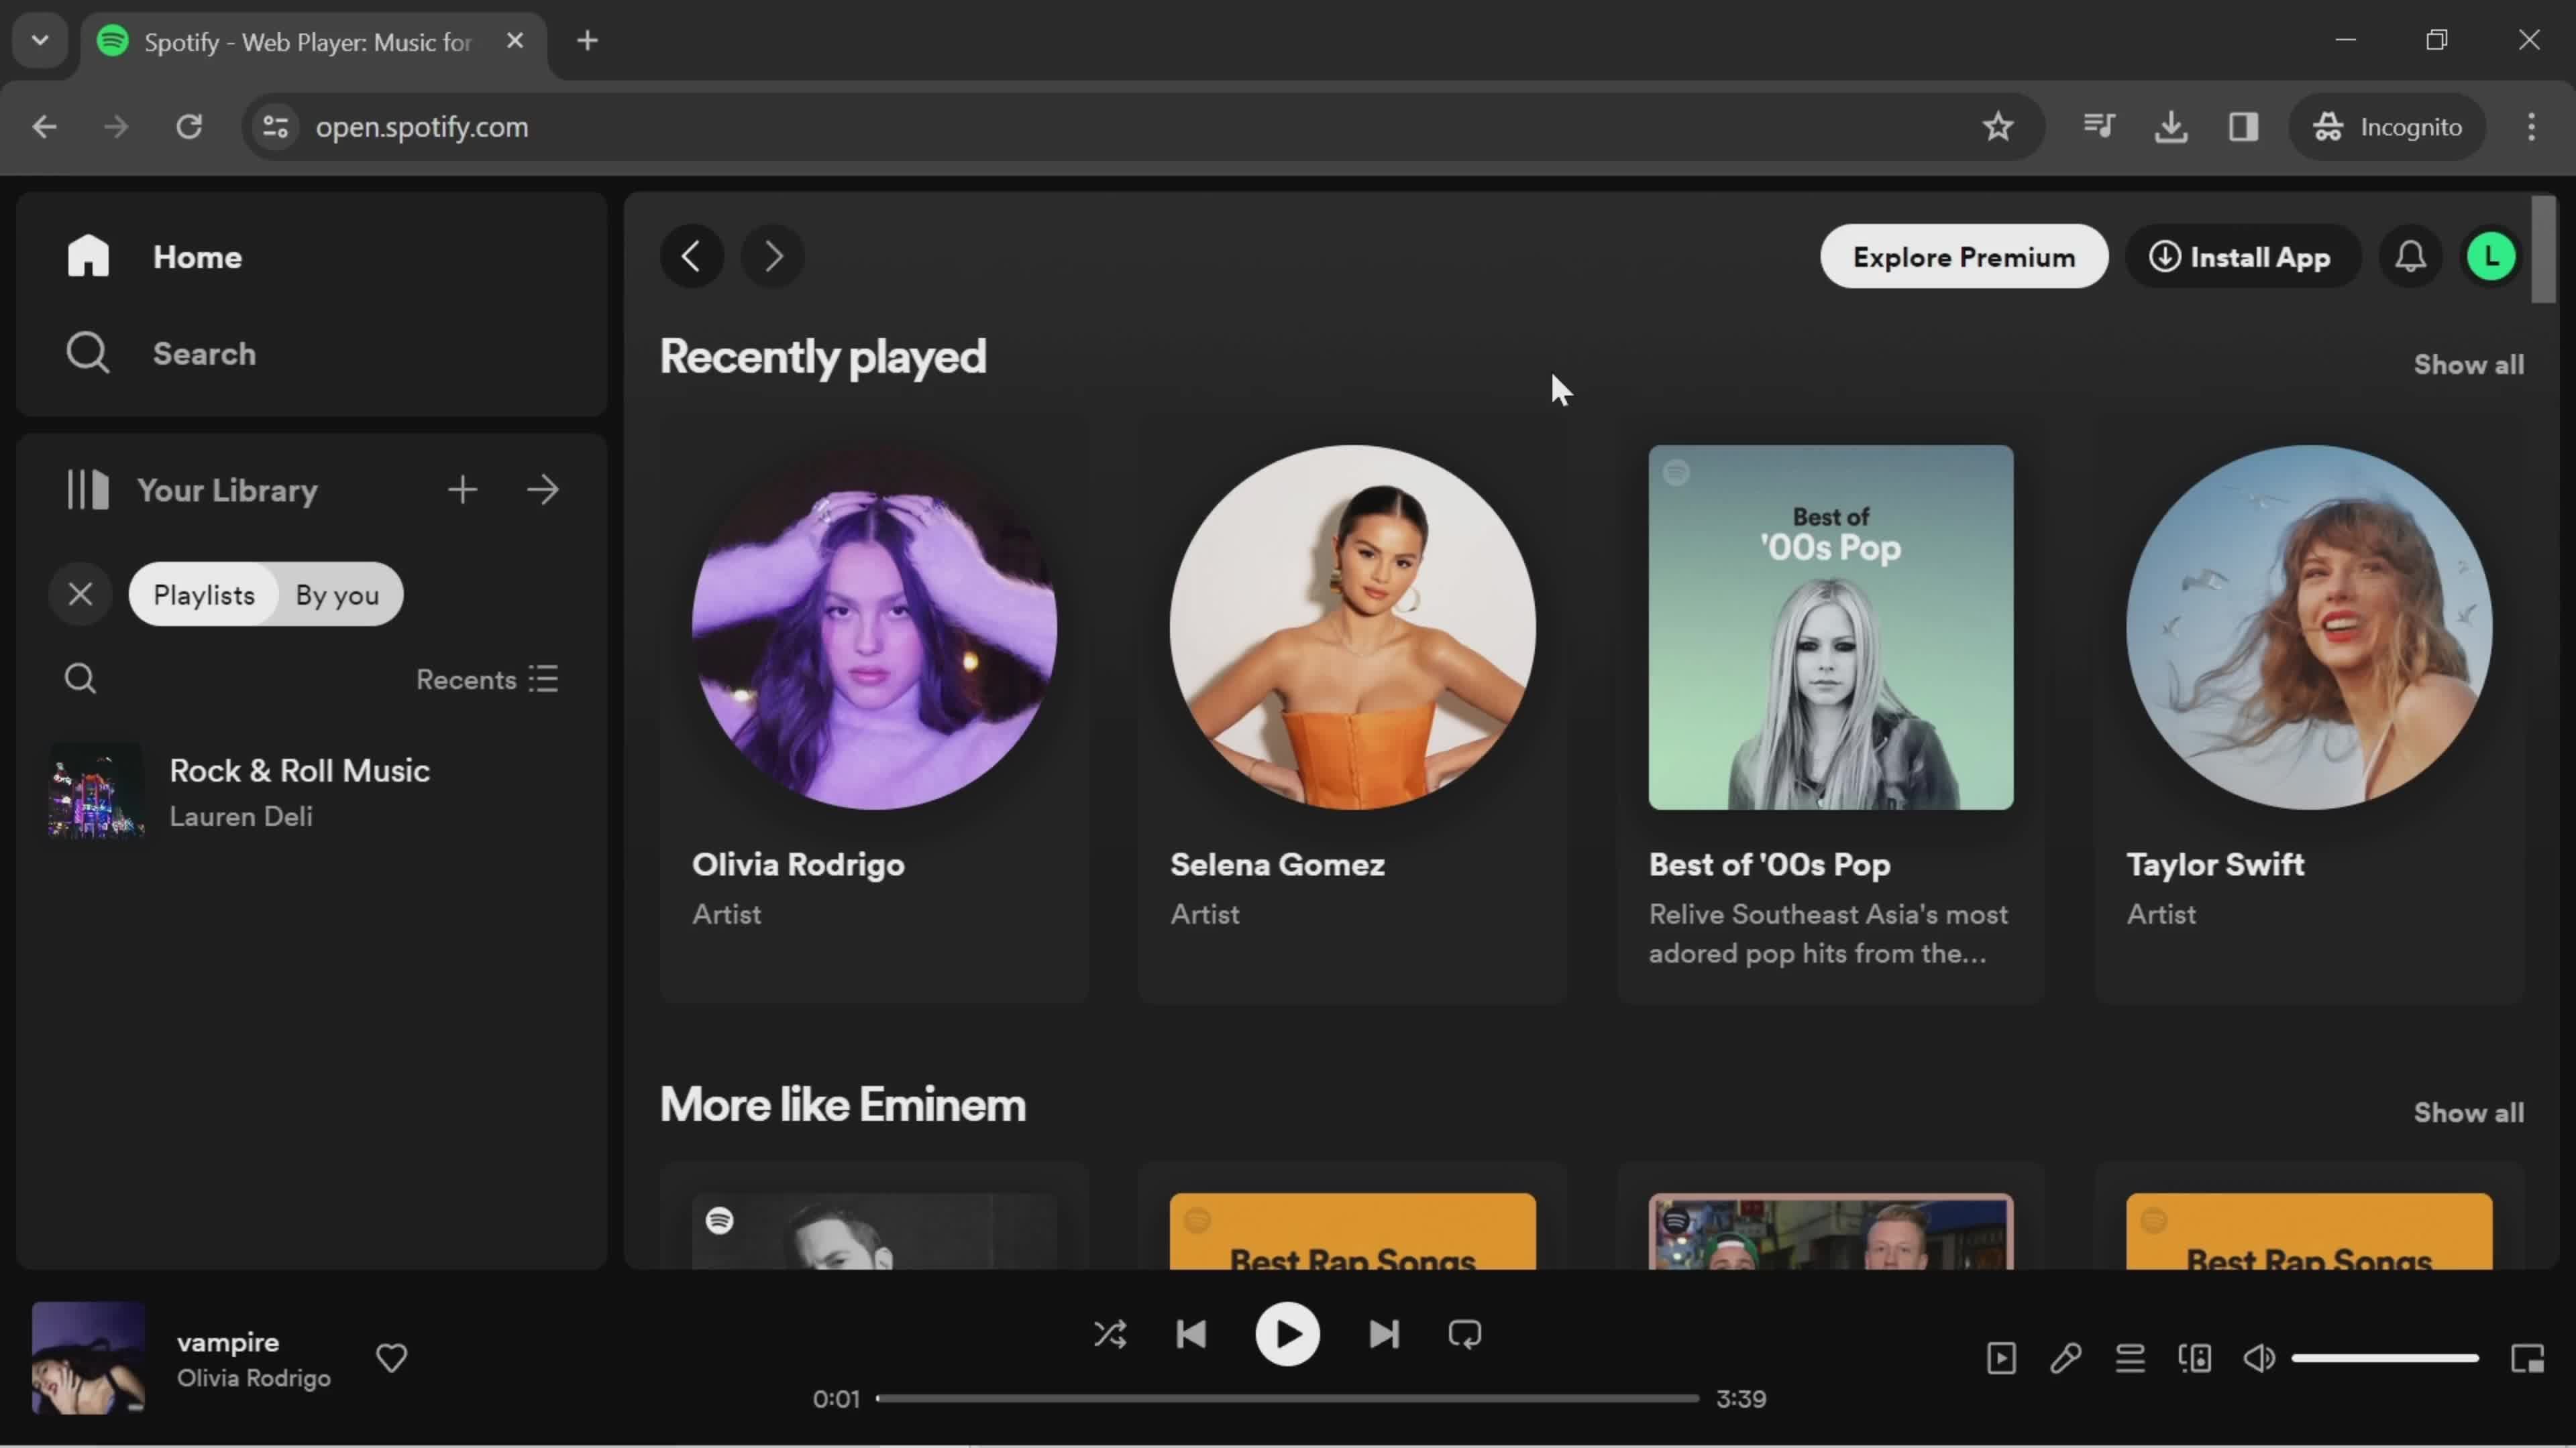Show all recently played items

coord(2468,365)
